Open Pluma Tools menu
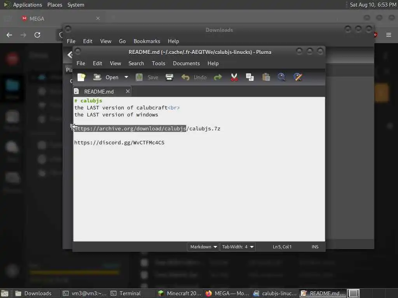The image size is (398, 298). click(159, 63)
